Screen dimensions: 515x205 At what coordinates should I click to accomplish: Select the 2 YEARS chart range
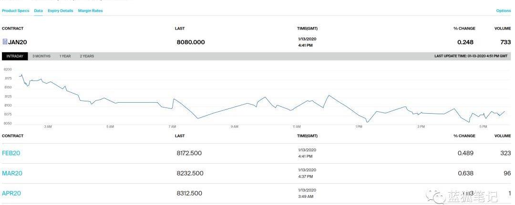click(x=87, y=56)
